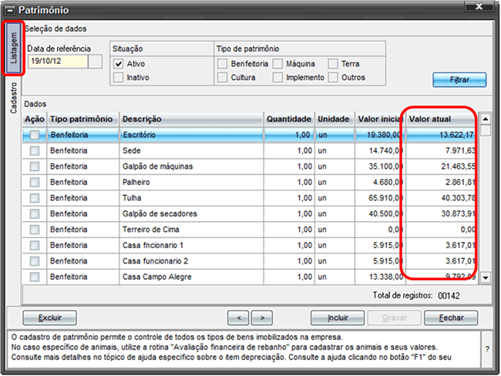Click the 30.873,91 current value cell
The height and width of the screenshot is (376, 501).
tap(442, 213)
